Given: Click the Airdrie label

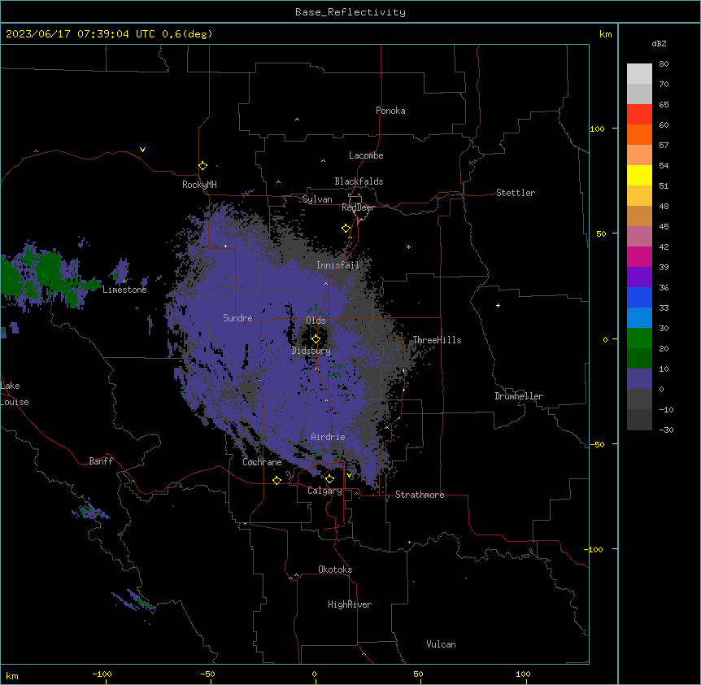Looking at the screenshot, I should (x=328, y=437).
